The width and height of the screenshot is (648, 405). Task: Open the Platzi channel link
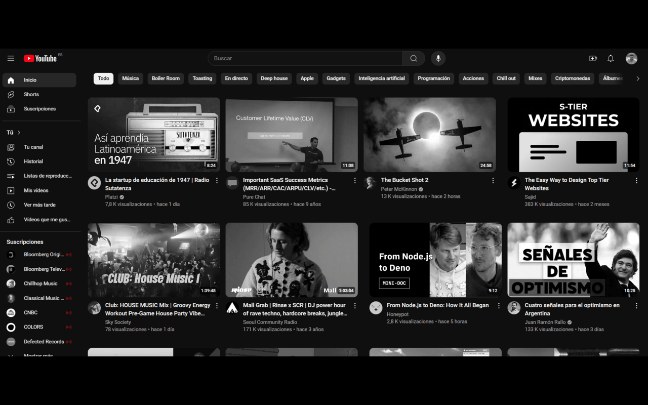click(112, 197)
